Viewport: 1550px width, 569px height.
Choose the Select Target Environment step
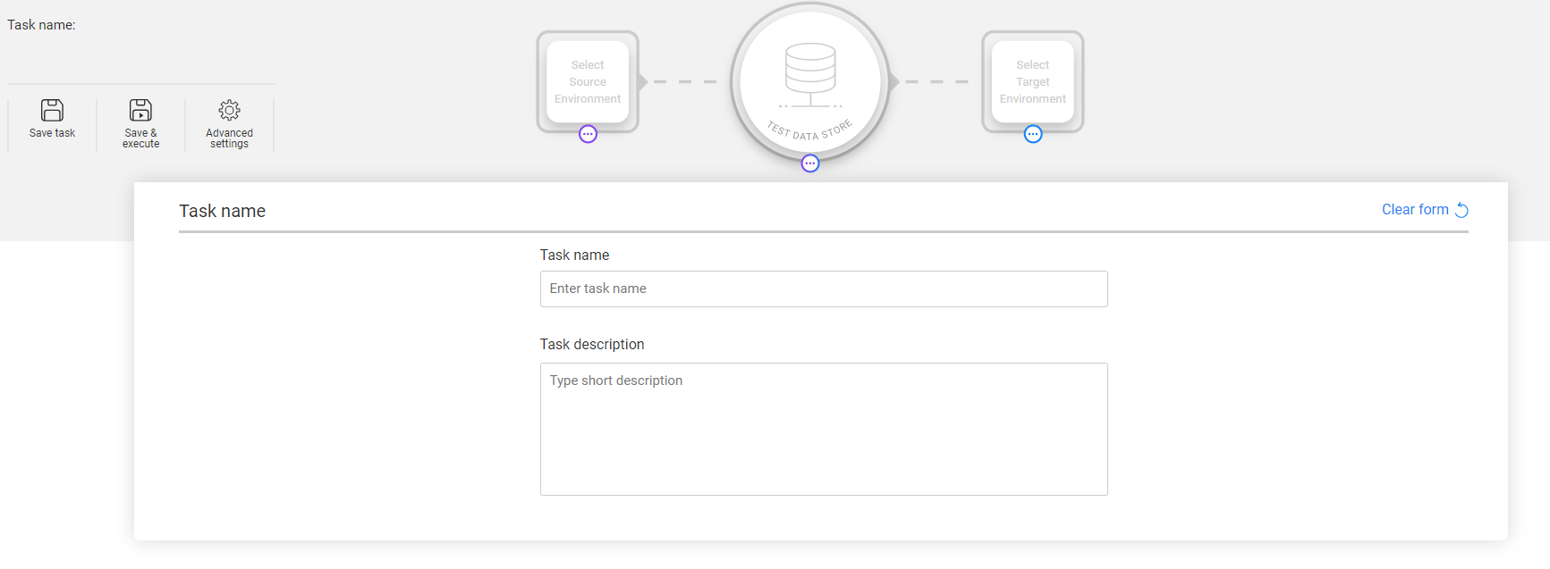1033,81
